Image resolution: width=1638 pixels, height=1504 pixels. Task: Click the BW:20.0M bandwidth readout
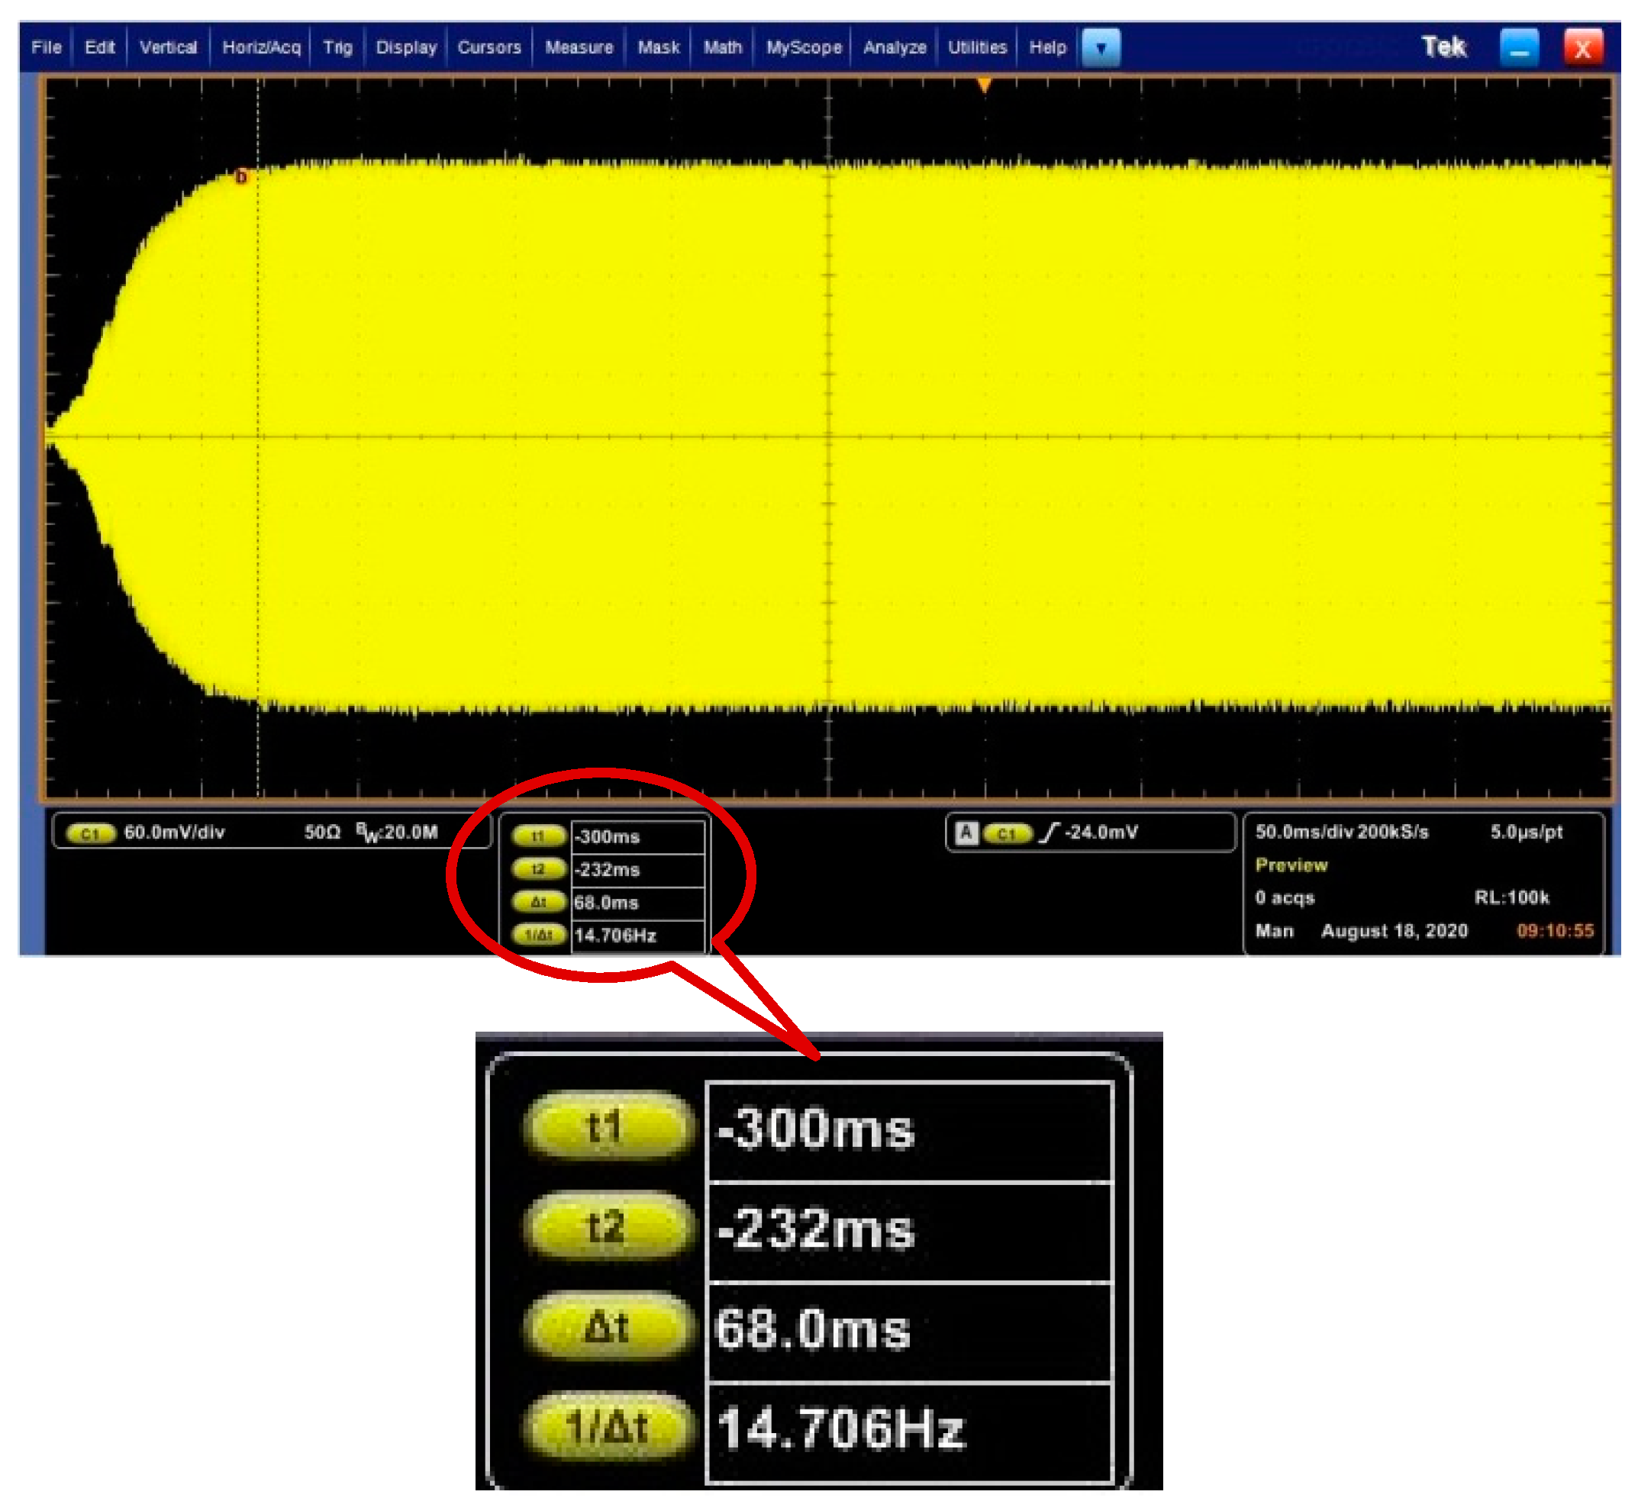click(x=396, y=833)
